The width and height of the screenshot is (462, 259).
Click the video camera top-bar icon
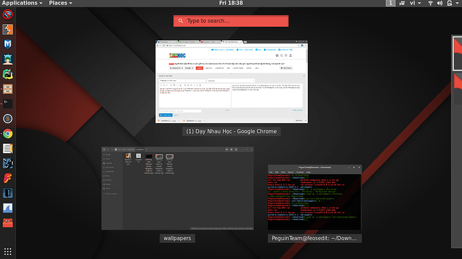click(x=402, y=3)
